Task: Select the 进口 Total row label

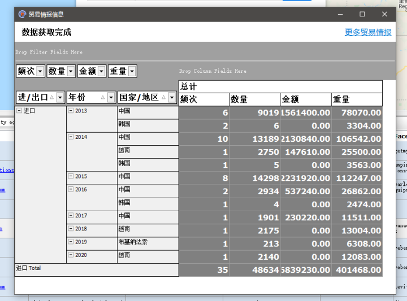Action: [x=97, y=270]
